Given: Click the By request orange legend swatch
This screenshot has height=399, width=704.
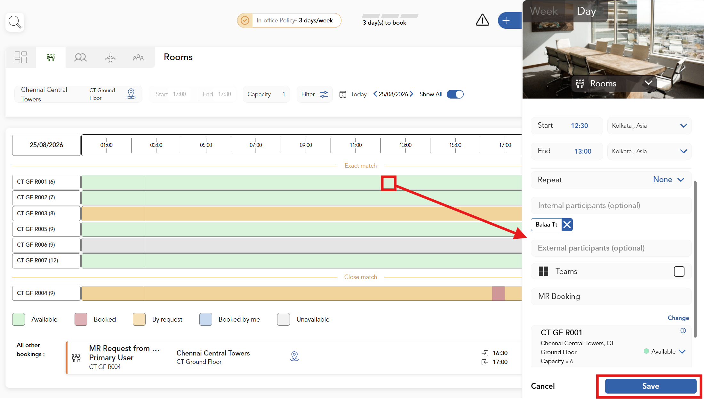Looking at the screenshot, I should 139,319.
